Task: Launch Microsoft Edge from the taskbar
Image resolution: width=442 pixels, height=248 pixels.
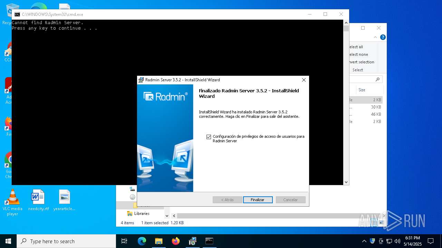Action: [x=142, y=241]
